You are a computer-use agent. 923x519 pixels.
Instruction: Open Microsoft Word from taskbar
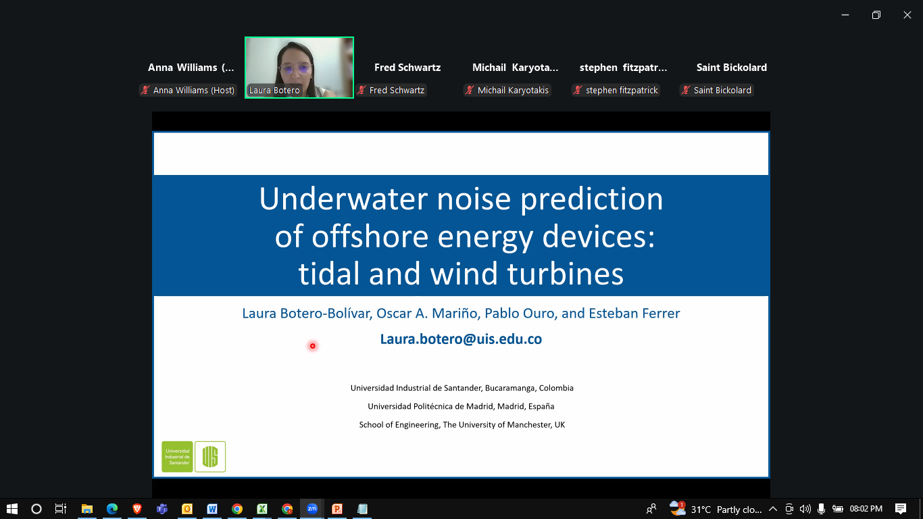pos(212,509)
